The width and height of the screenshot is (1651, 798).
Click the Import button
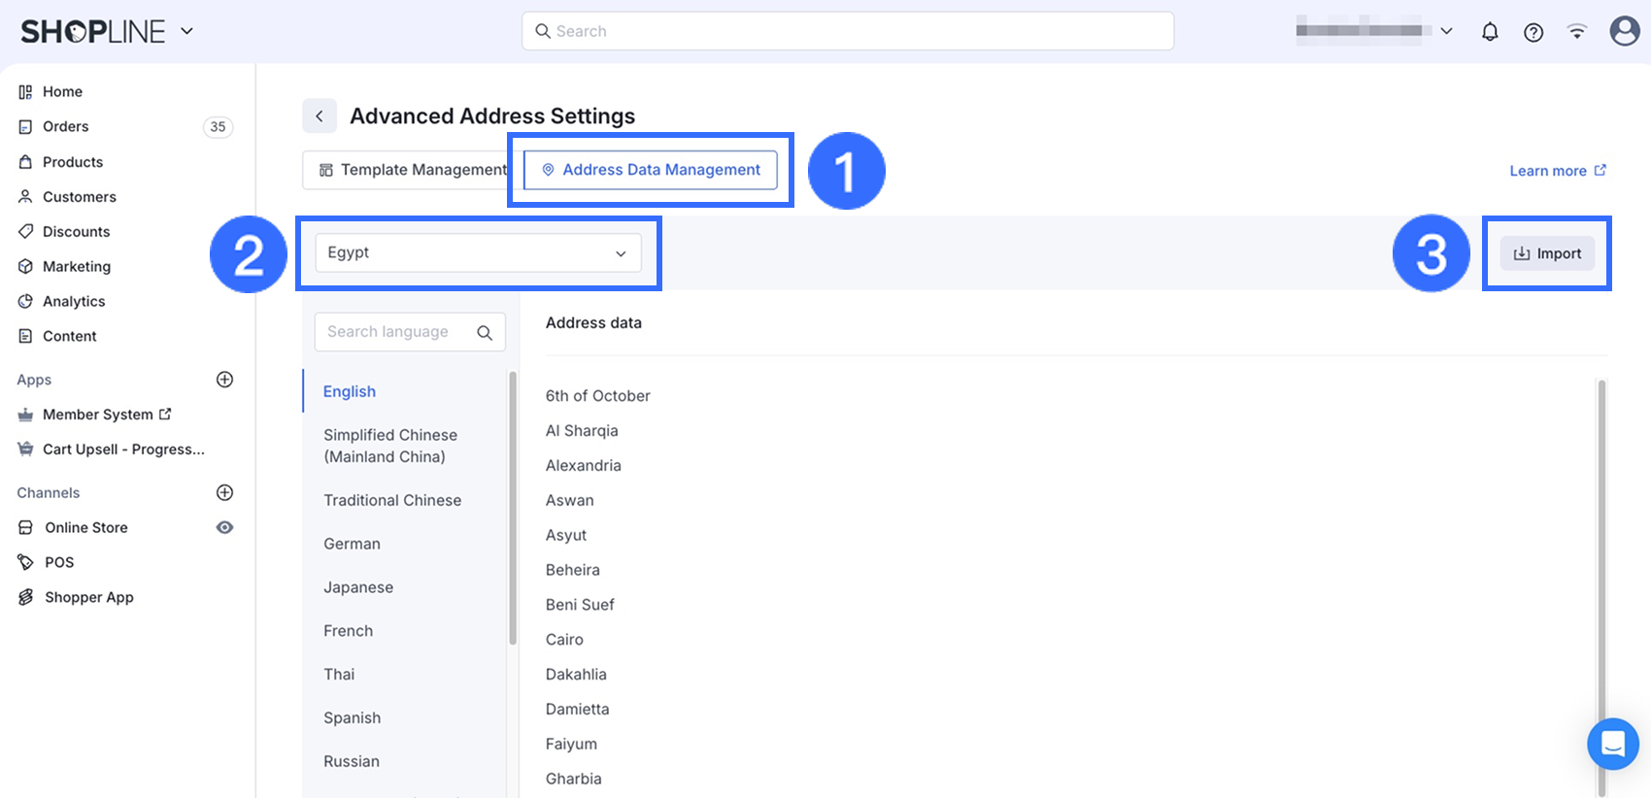click(x=1547, y=253)
